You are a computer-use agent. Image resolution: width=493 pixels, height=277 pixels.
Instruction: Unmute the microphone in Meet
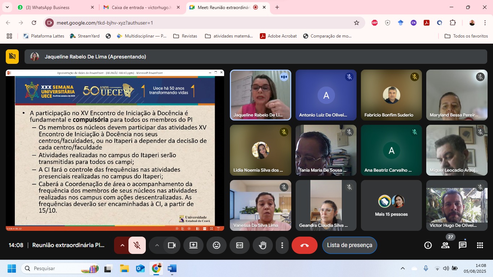[137, 245]
